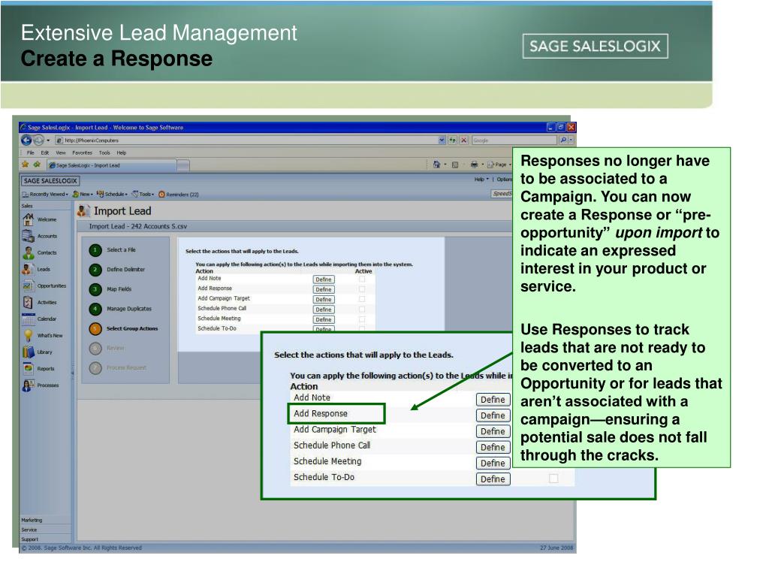
Task: Open Tools dropdown in SalesLogix toolbar
Action: pyautogui.click(x=143, y=195)
